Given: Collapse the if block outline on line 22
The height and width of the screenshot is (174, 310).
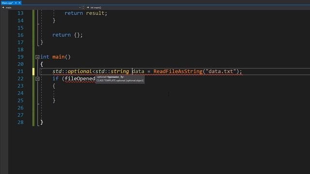Looking at the screenshot, I should [x=37, y=79].
